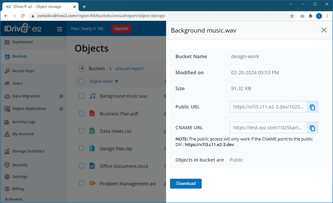333x203 pixels.
Task: Click the Data Migration help icon
Action: tap(61, 96)
